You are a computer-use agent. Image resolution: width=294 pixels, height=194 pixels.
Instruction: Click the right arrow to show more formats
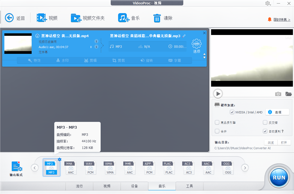[245, 168]
